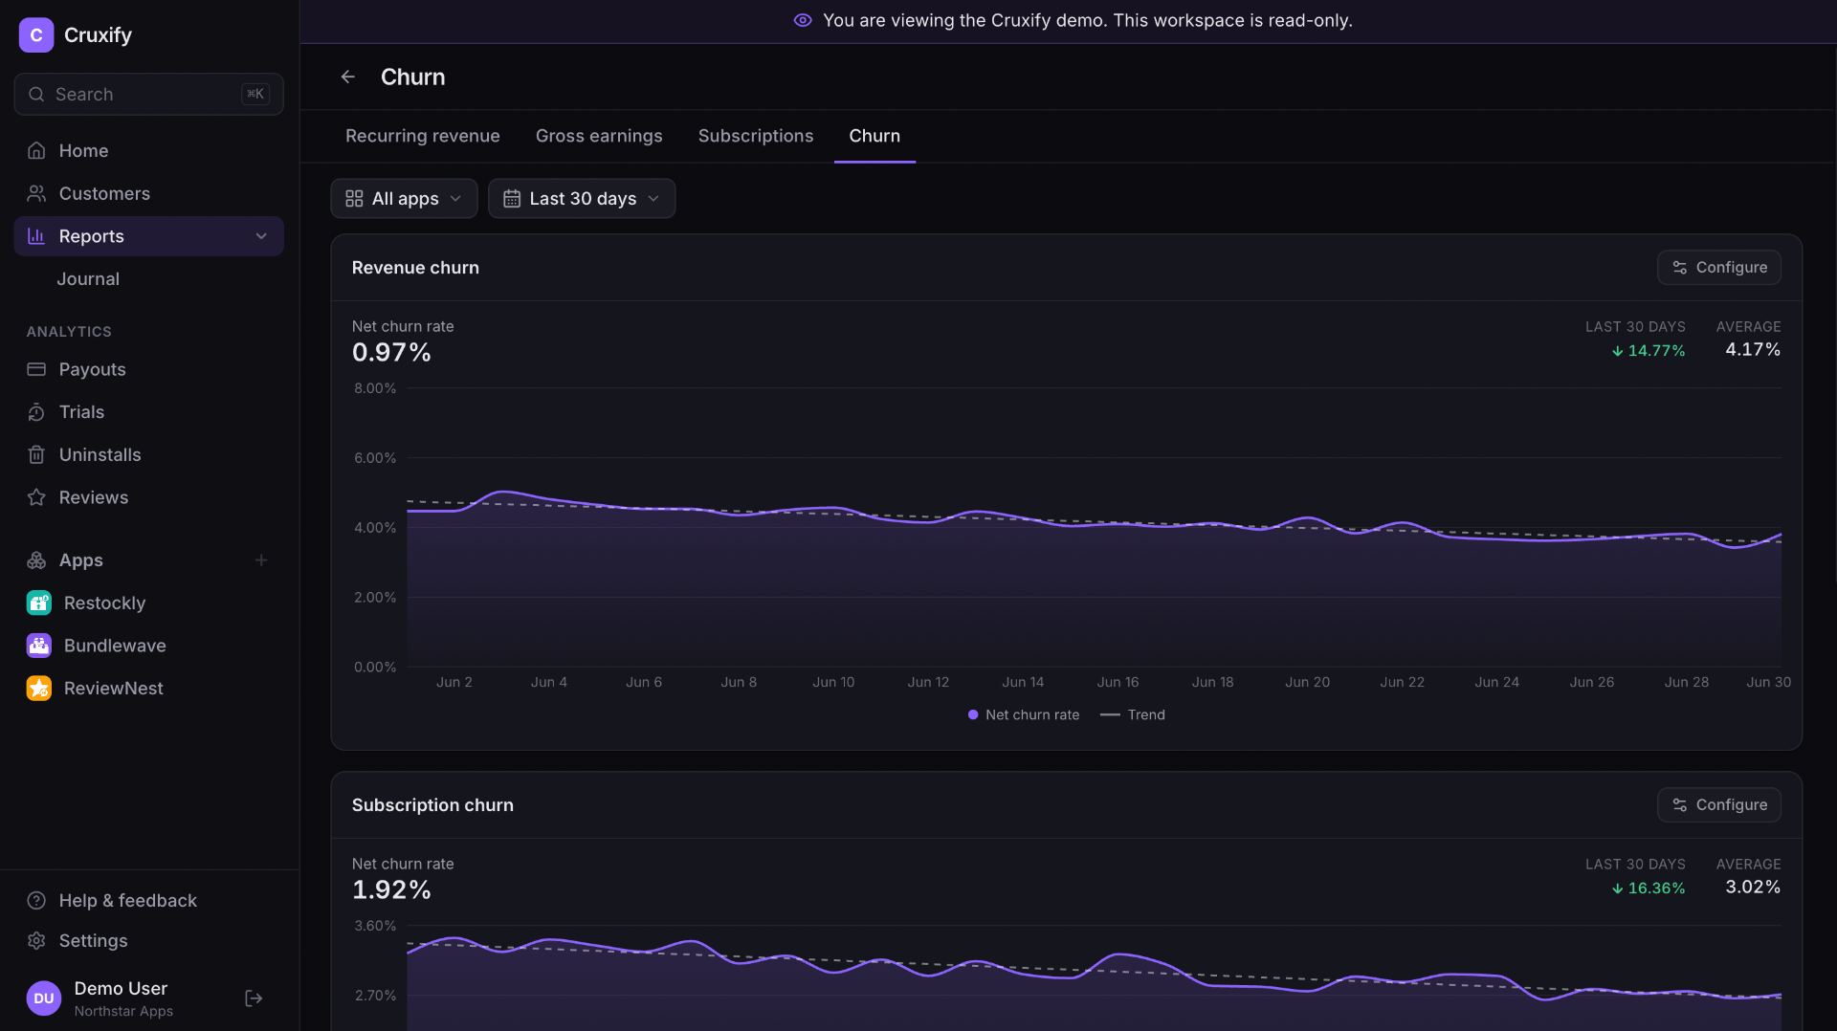Open the All apps dropdown
This screenshot has height=1031, width=1837.
point(404,199)
